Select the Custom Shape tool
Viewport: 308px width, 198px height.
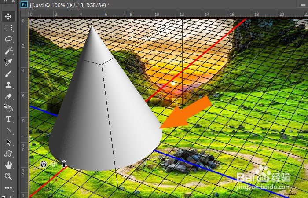click(8, 154)
